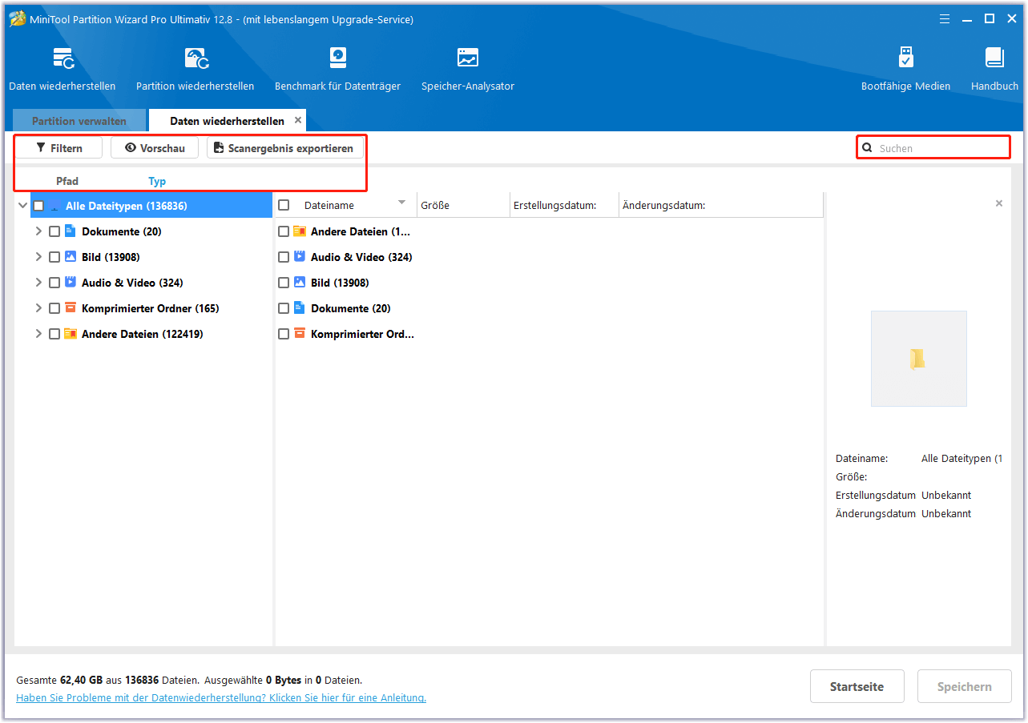Switch to the Typ view tab
Viewport: 1028px width, 723px height.
tap(157, 181)
